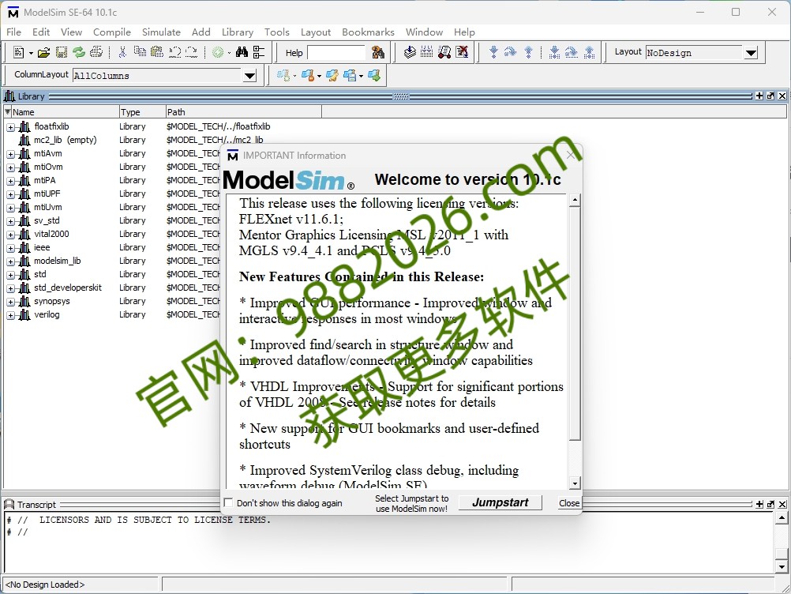Click the Simulate scroll icon
791x594 pixels.
click(x=444, y=52)
